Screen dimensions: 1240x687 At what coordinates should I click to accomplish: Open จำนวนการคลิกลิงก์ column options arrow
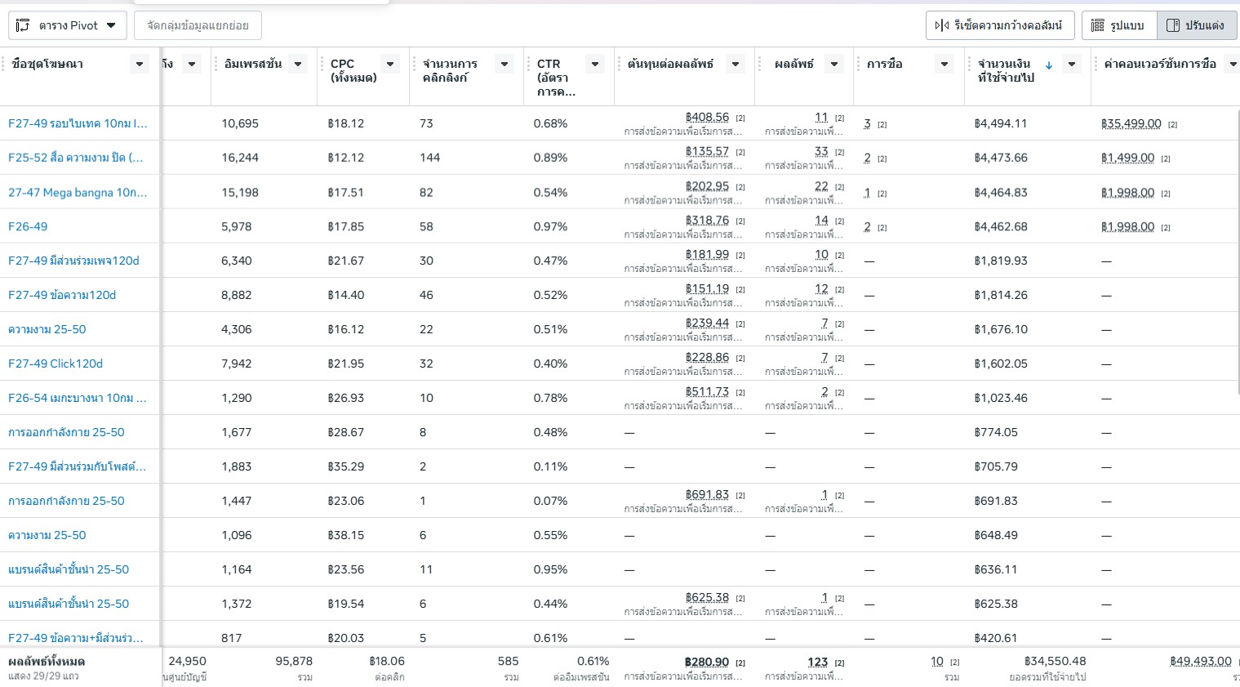505,64
